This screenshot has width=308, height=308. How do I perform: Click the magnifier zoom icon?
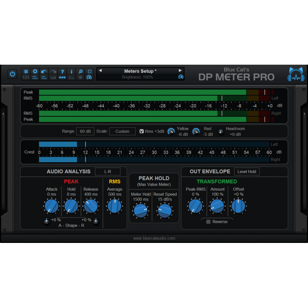tap(80, 72)
